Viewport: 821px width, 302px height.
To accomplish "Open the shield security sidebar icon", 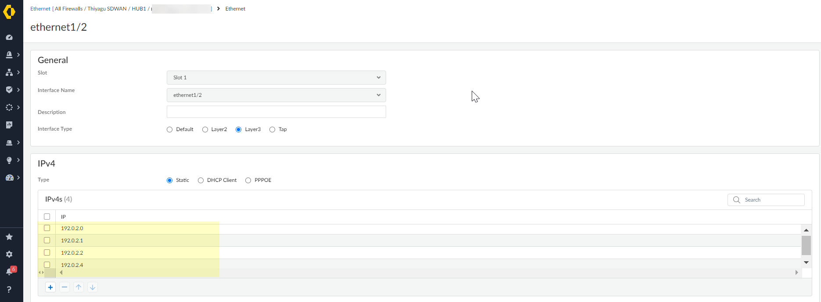I will (9, 89).
